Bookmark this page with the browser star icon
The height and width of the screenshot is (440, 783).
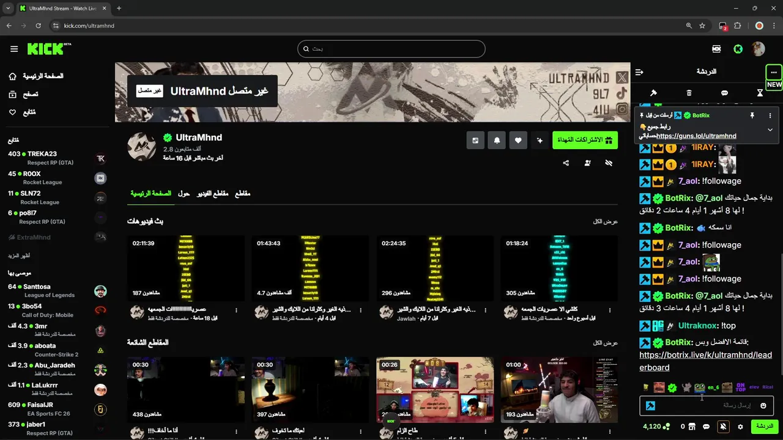[702, 26]
